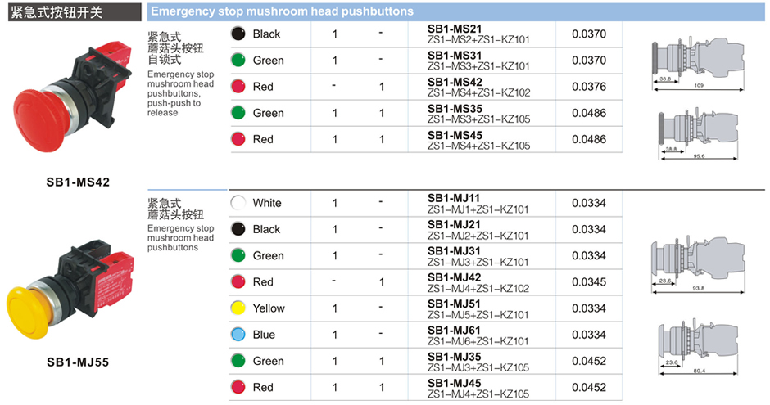The height and width of the screenshot is (405, 770).
Task: Click the Emergency stop mushroom head pushbuttons header
Action: pos(283,11)
